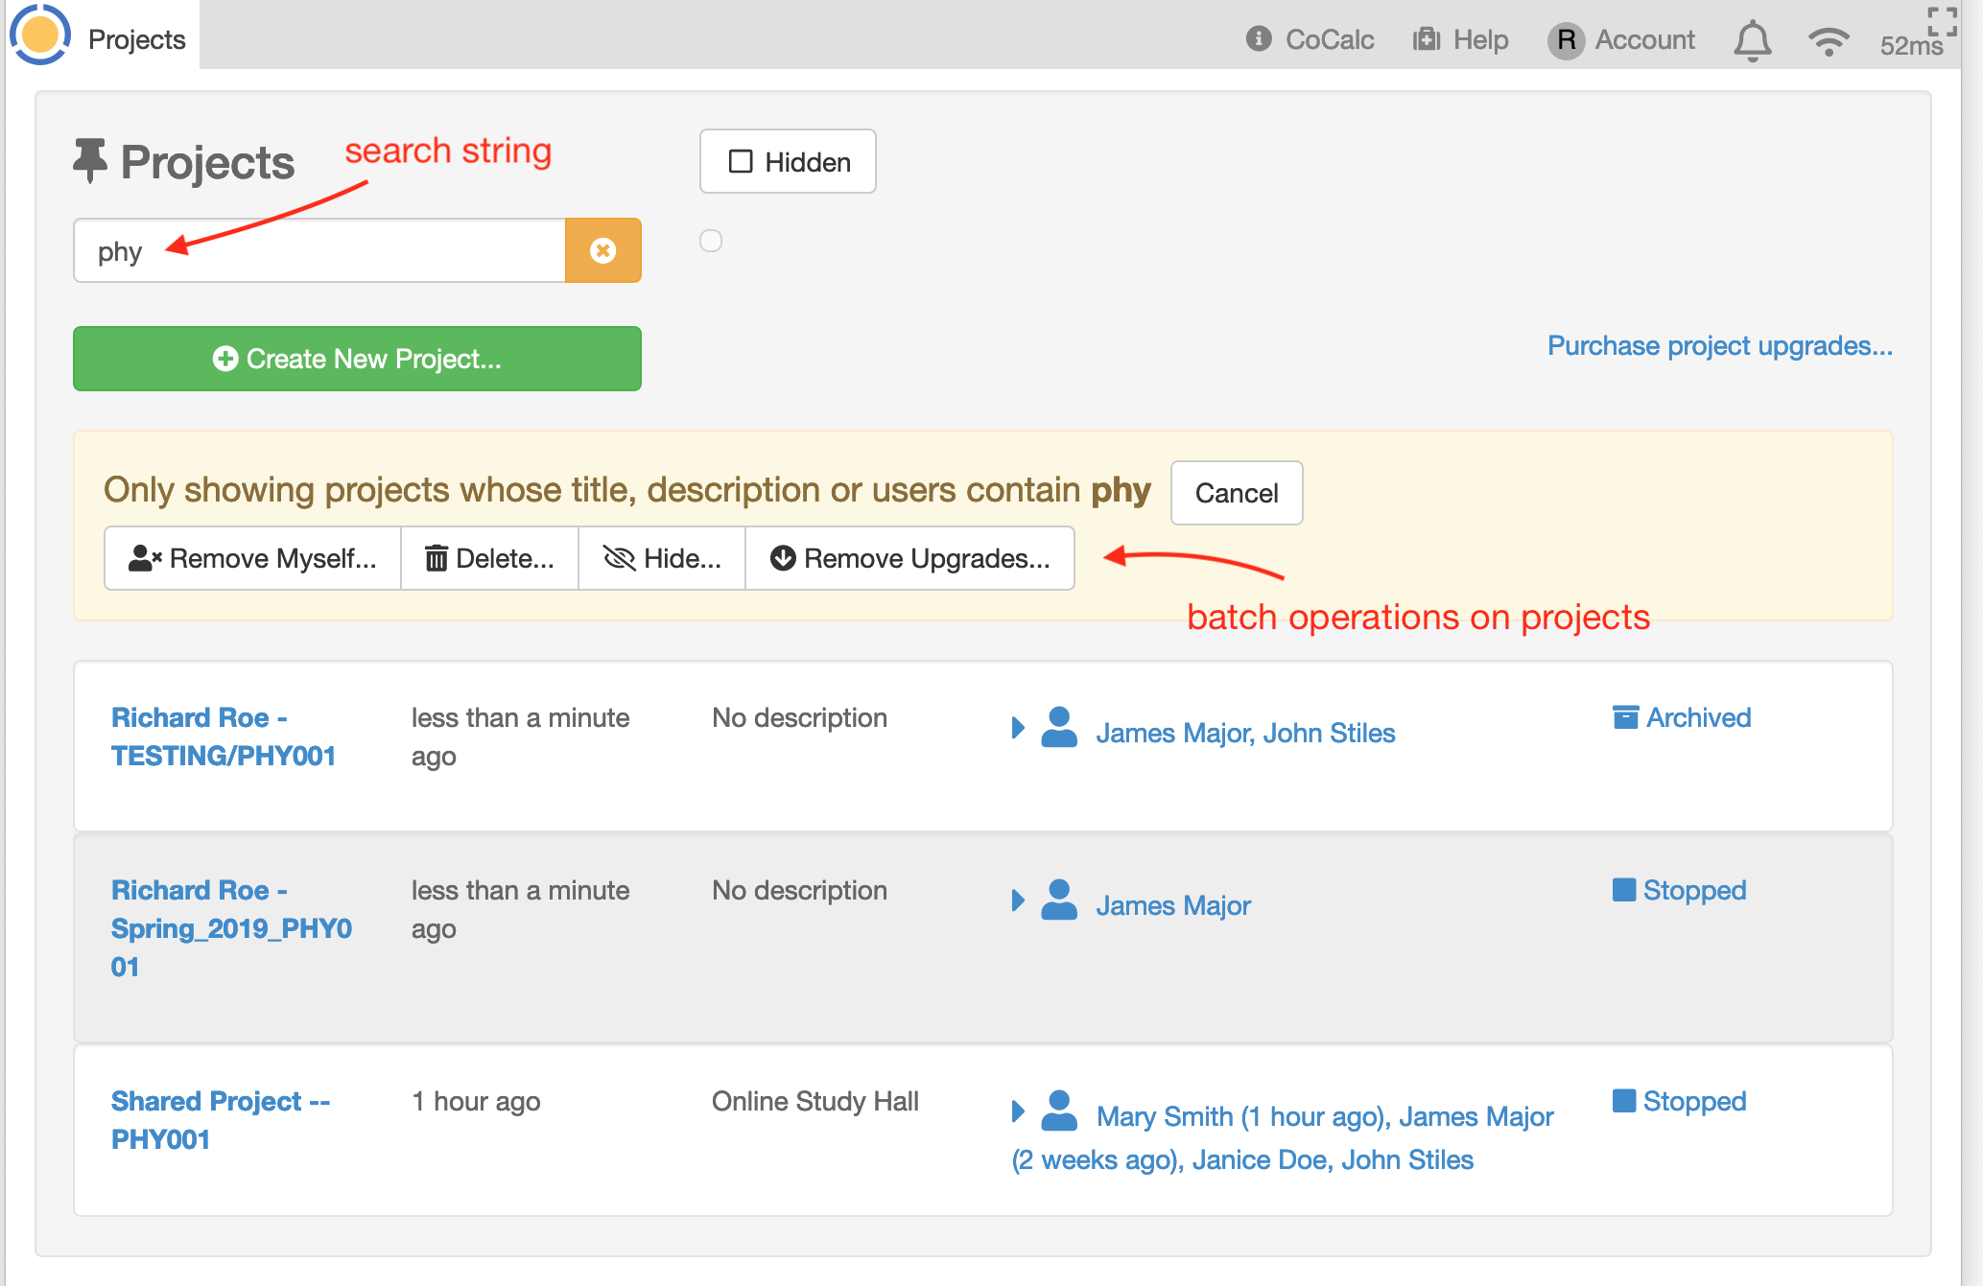Click the notifications bell icon
The width and height of the screenshot is (1983, 1286).
coord(1752,40)
